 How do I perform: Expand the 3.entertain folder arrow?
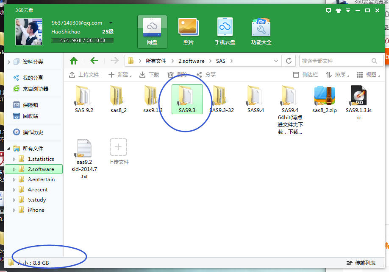(14, 179)
